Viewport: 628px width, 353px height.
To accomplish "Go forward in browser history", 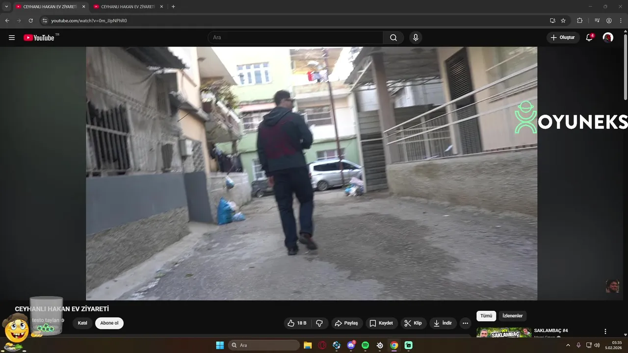I will pos(19,21).
